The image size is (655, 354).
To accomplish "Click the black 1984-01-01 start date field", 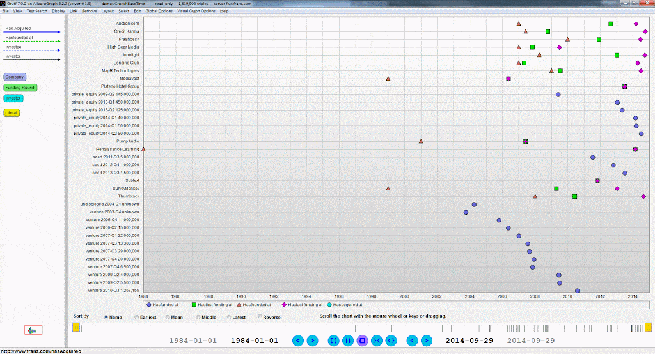I will coord(255,341).
